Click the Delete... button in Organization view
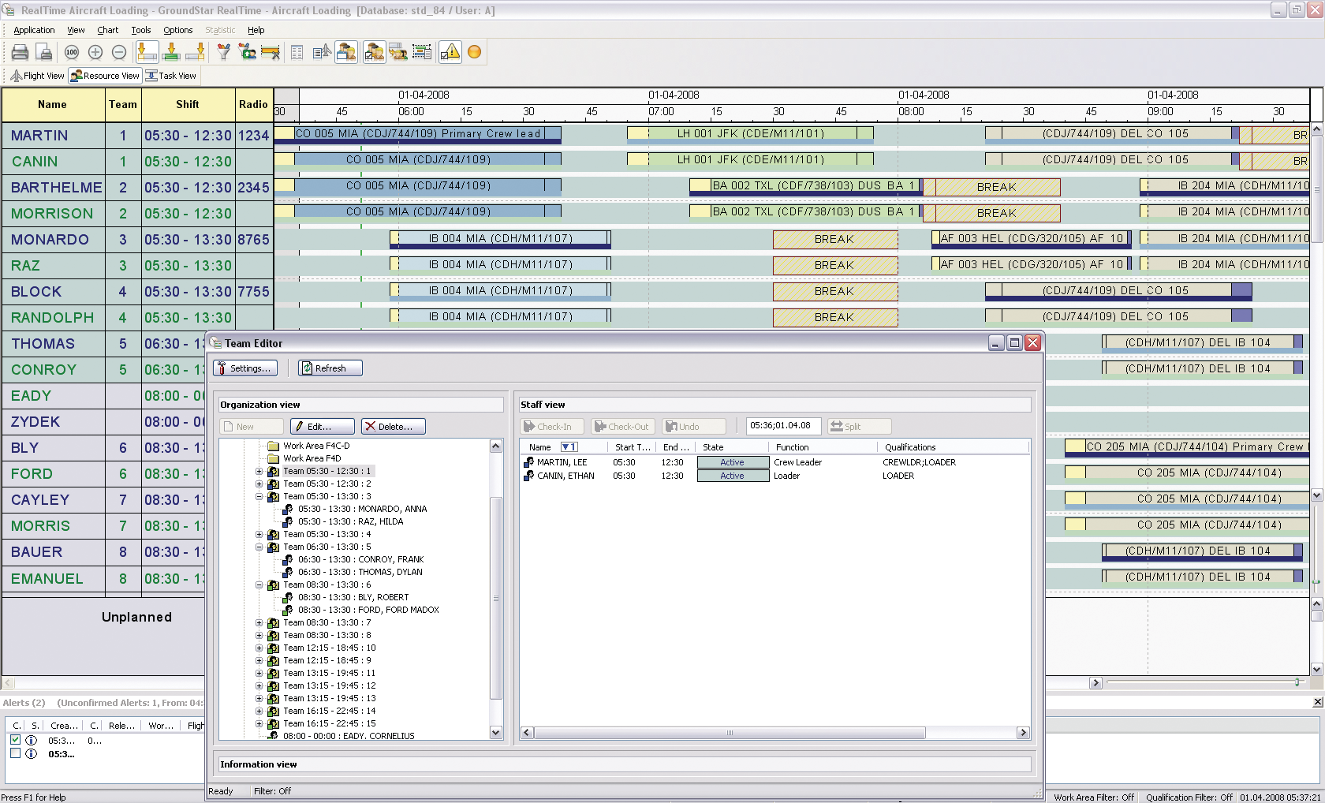The image size is (1325, 803). point(393,427)
